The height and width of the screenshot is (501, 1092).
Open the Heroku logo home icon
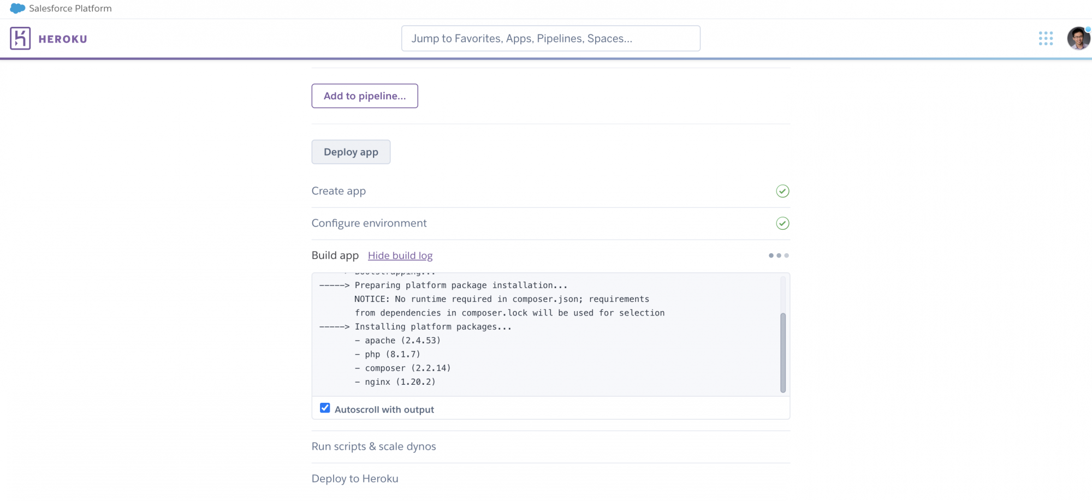pyautogui.click(x=20, y=39)
